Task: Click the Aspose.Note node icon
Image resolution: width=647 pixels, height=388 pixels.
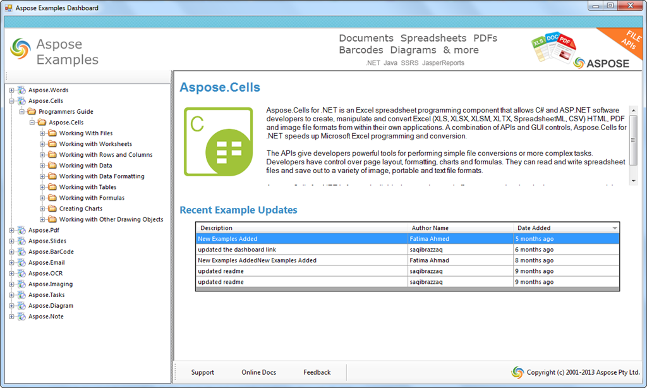Action: [x=21, y=316]
